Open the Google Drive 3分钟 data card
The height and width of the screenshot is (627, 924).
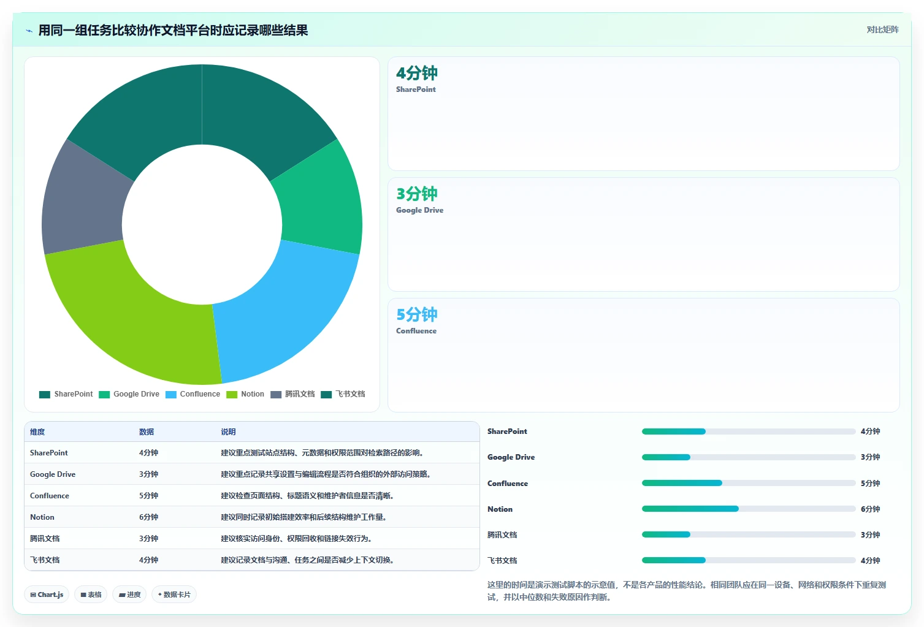644,235
